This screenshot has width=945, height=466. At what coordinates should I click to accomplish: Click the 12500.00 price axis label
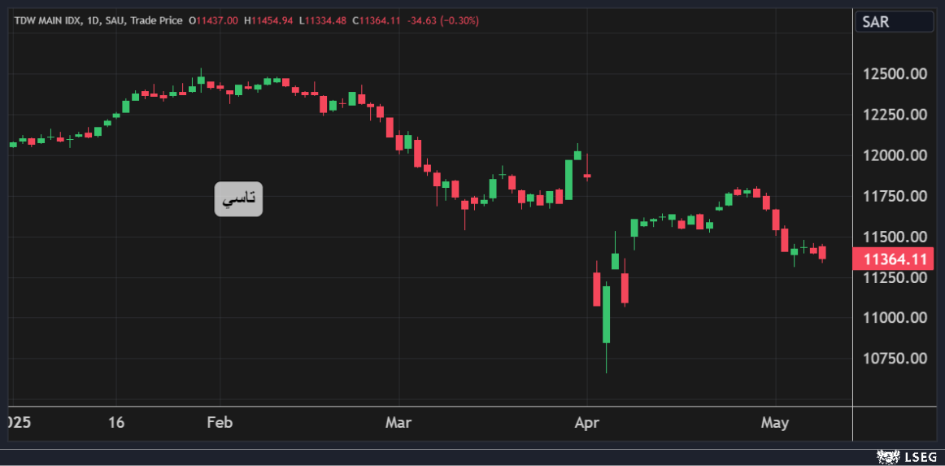pyautogui.click(x=895, y=74)
